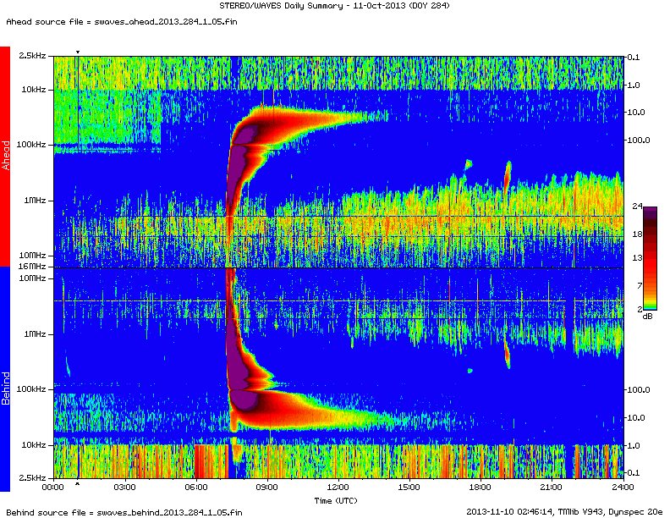
Task: Click the red Ahead spacecraft side bar
Action: click(x=5, y=157)
